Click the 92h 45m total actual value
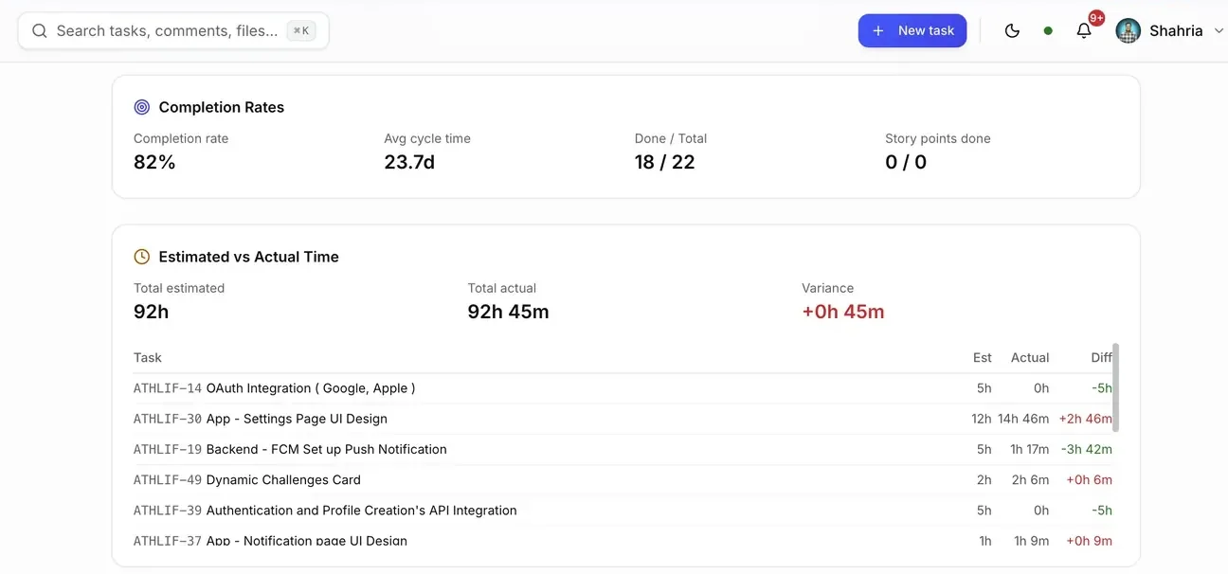This screenshot has height=574, width=1228. (508, 312)
